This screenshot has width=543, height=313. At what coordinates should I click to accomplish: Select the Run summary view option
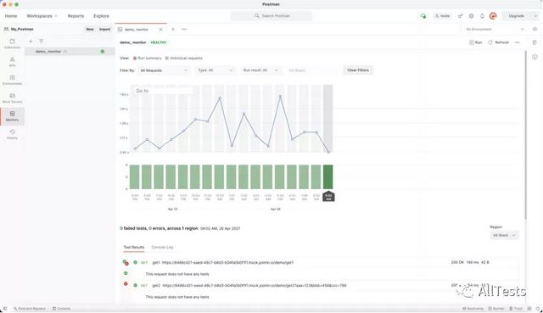click(x=147, y=59)
